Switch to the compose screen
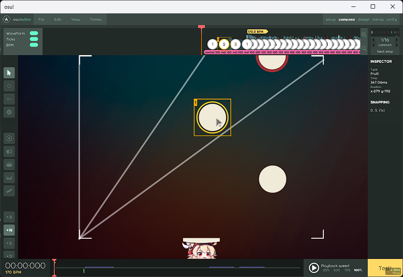 click(x=347, y=19)
